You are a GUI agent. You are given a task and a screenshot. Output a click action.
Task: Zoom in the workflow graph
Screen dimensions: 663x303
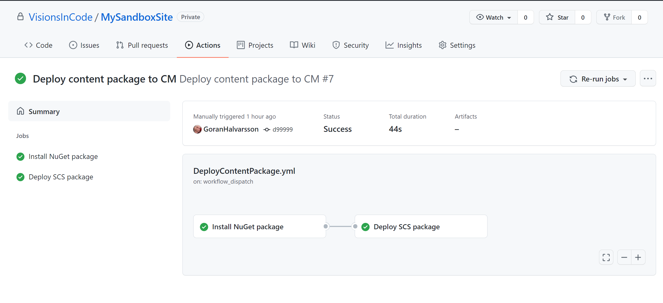coord(638,257)
